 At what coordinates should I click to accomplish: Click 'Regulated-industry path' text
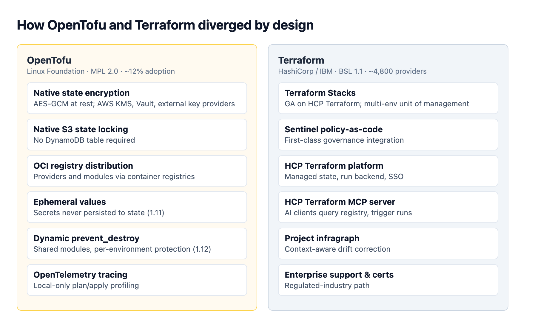tap(327, 285)
